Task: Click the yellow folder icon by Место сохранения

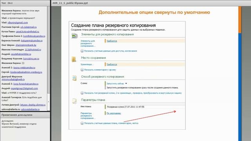Action: pyautogui.click(x=74, y=59)
